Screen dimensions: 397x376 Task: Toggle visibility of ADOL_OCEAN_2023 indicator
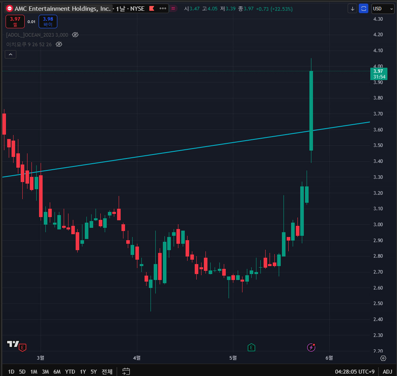pos(75,35)
